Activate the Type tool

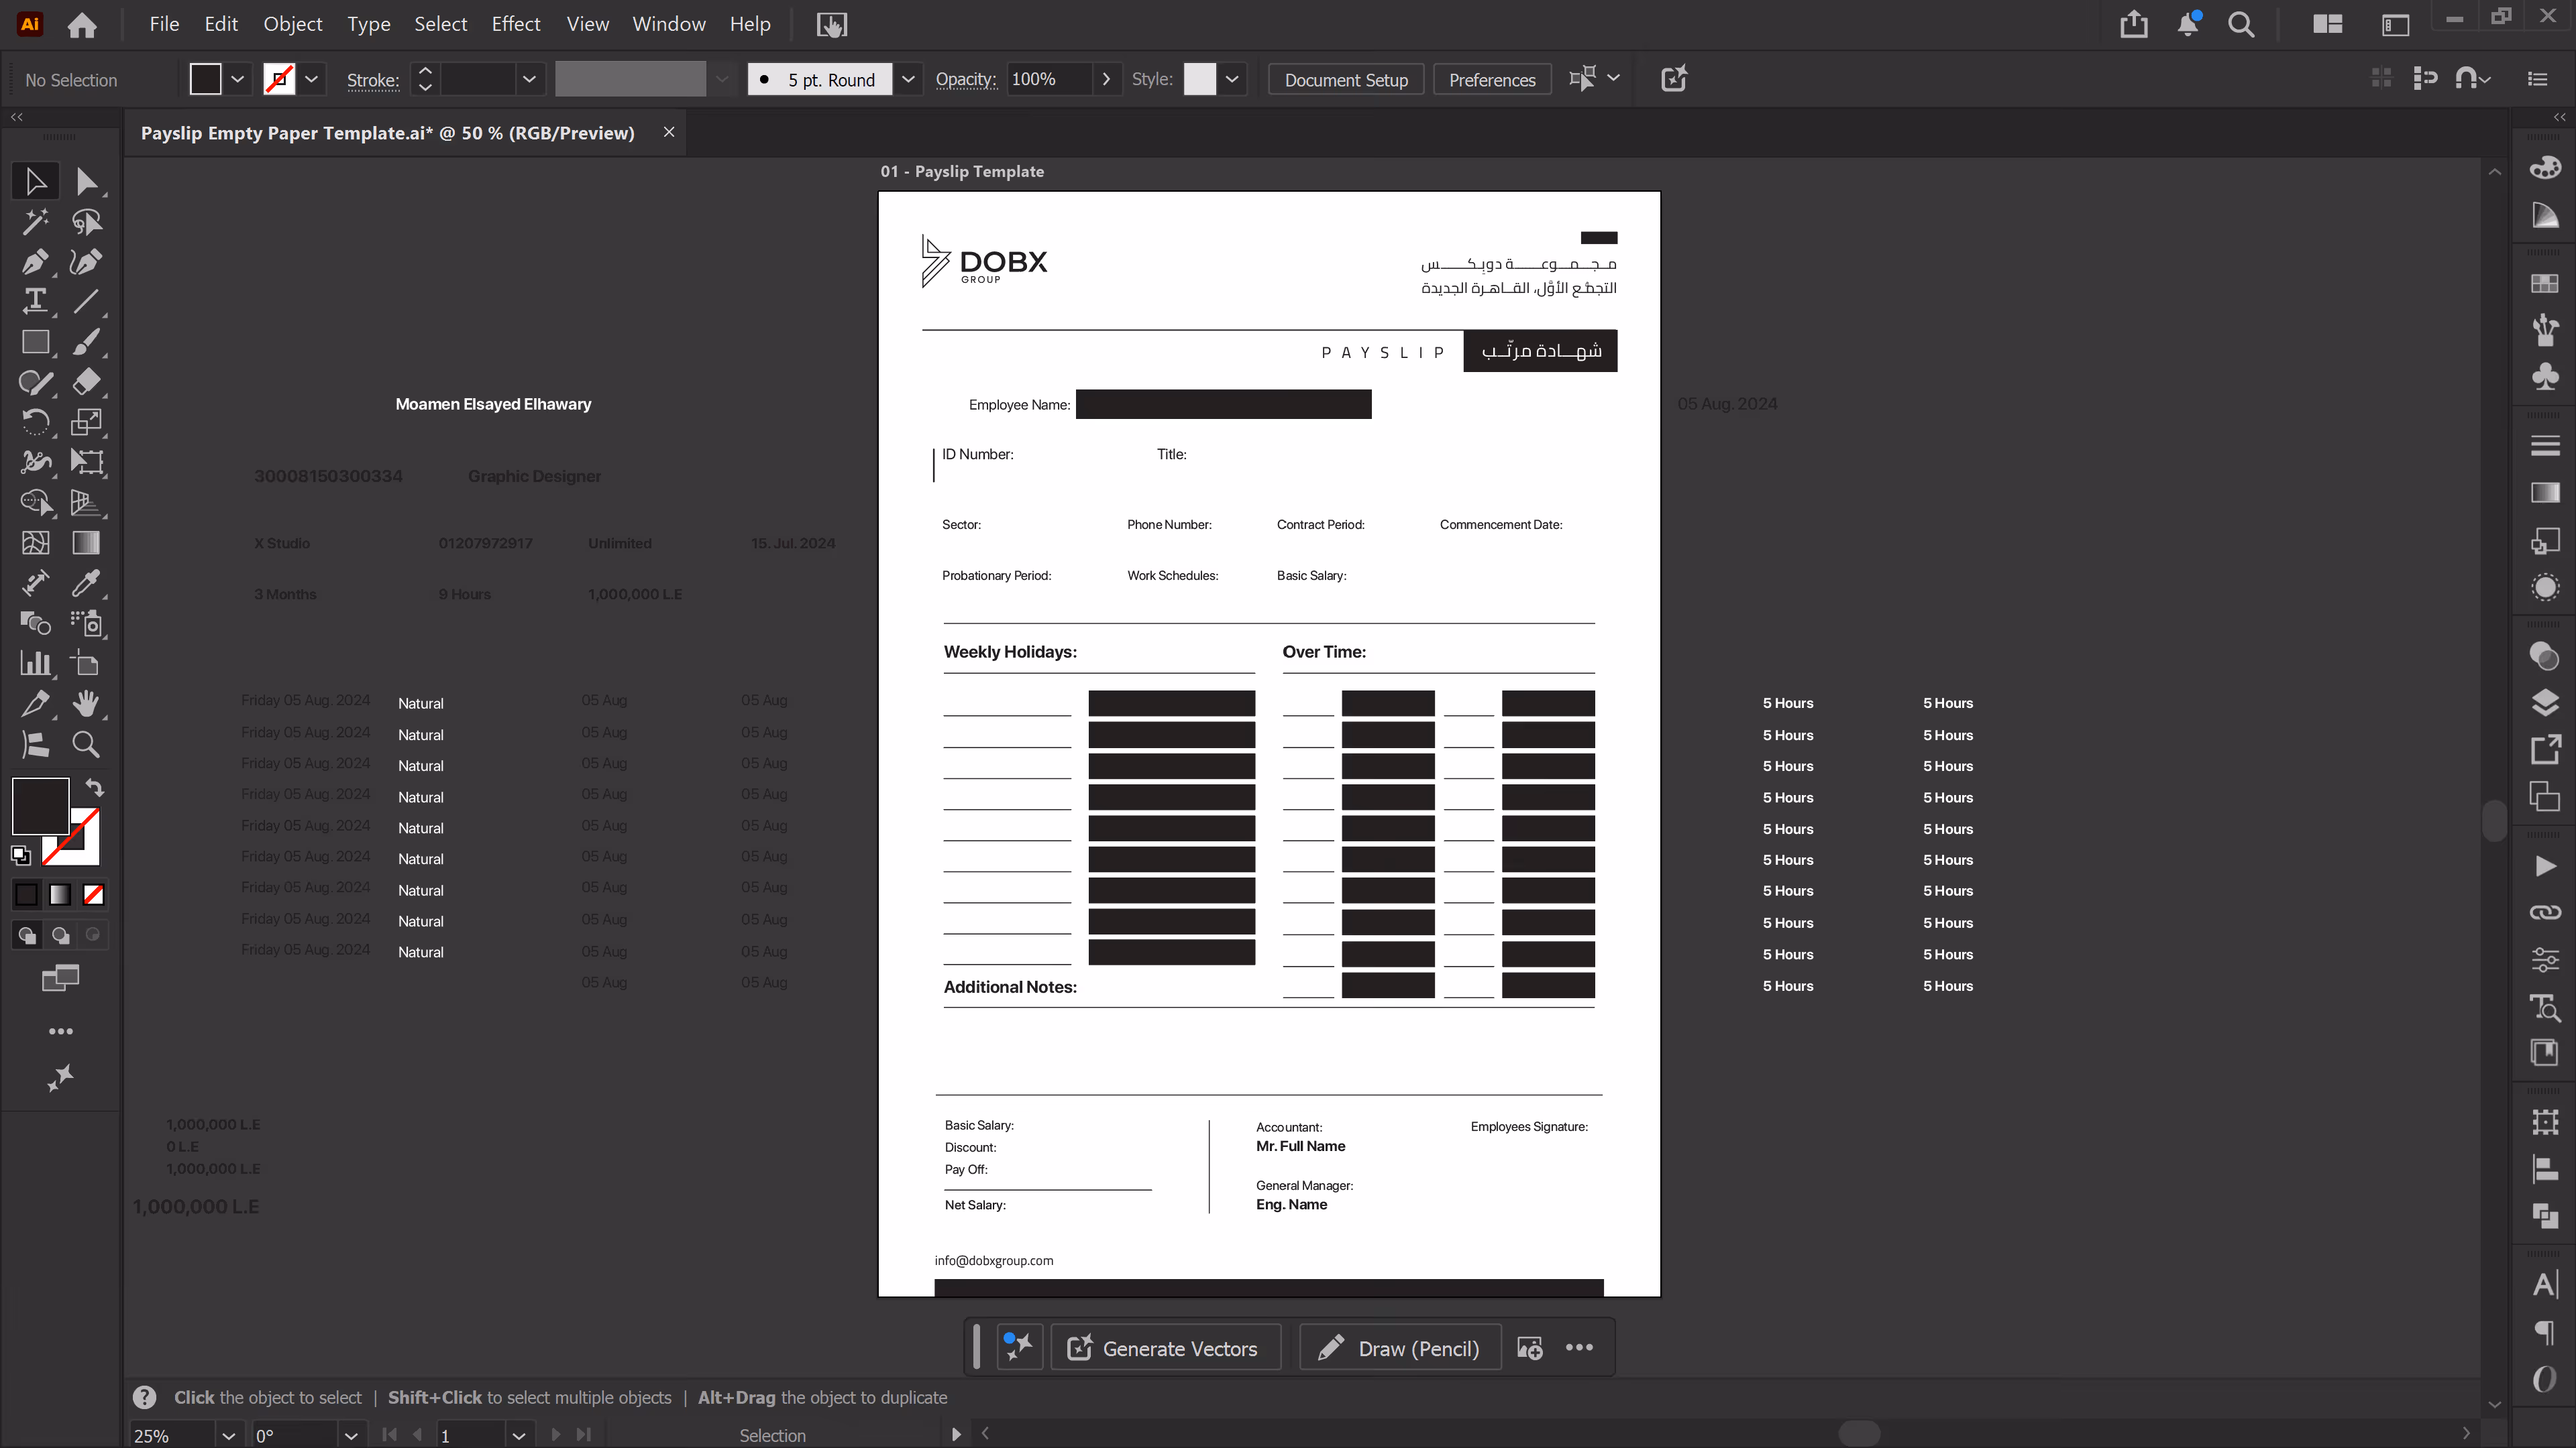[x=35, y=301]
